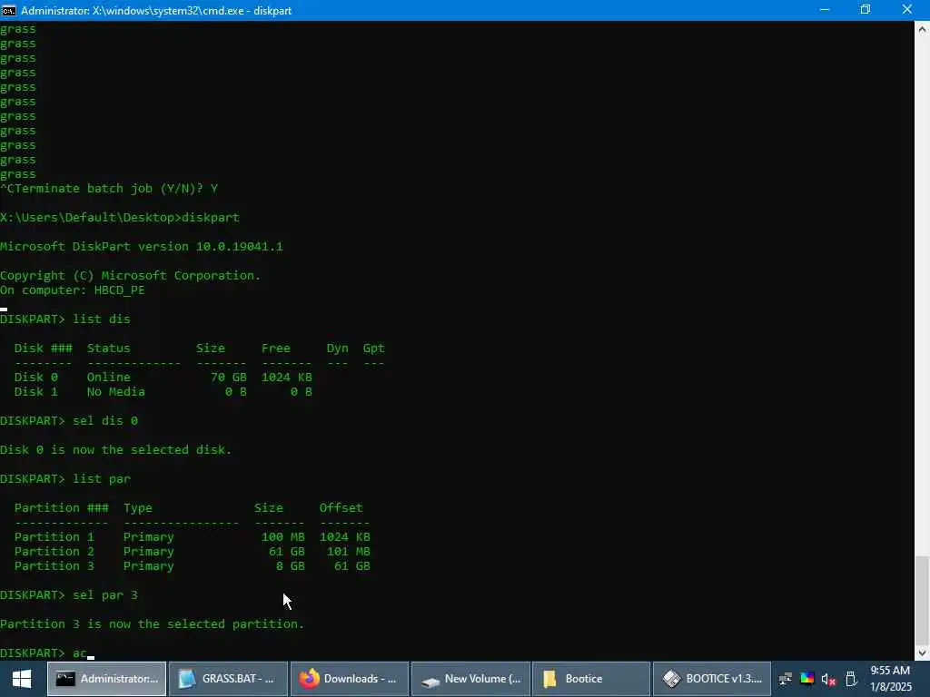Open New Volume explorer window from taskbar
Viewport: 930px width, 697px height.
(470, 679)
